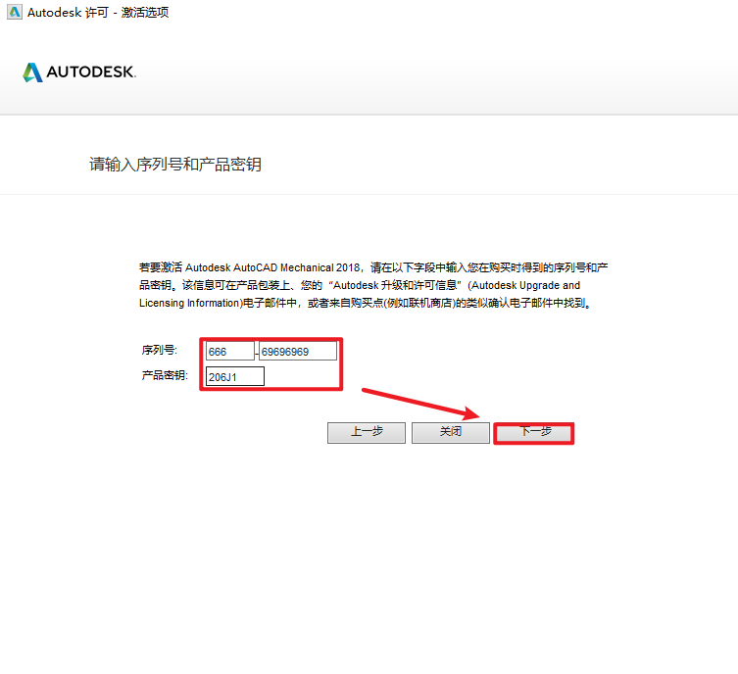Viewport: 738px width, 674px height.
Task: Select the serial number field containing 69696969
Action: pyautogui.click(x=297, y=351)
